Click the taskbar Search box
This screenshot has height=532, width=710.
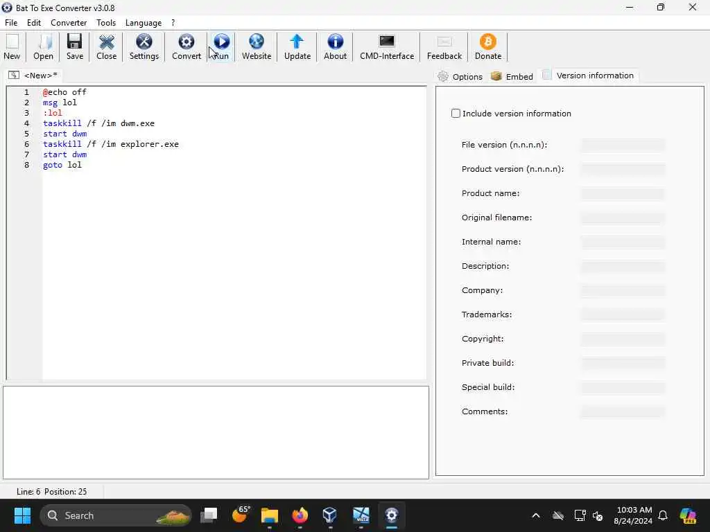[116, 515]
